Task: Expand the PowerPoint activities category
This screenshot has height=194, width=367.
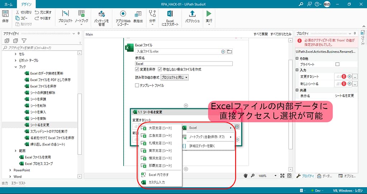Action: [x=10, y=170]
